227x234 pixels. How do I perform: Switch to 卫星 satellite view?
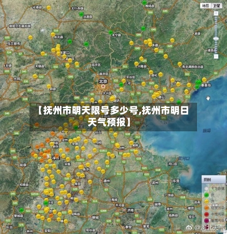[x=217, y=6]
